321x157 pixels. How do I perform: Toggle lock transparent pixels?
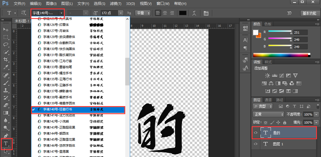[265, 122]
